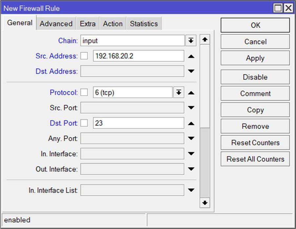
Task: Collapse the Protocol field up arrow
Action: [x=191, y=93]
